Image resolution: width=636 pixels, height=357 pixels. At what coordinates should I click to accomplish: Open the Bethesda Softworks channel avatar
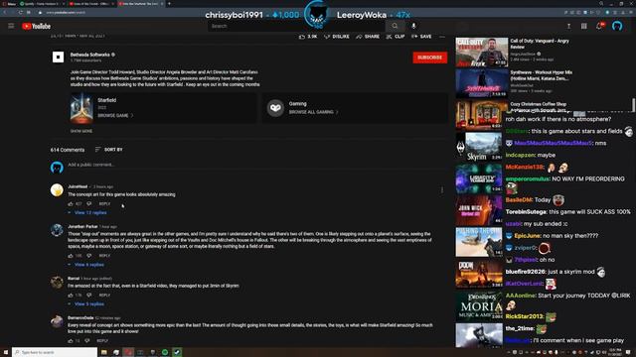pyautogui.click(x=58, y=58)
